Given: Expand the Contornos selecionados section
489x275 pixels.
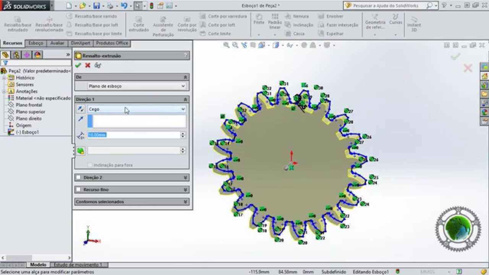Looking at the screenshot, I should click(186, 202).
